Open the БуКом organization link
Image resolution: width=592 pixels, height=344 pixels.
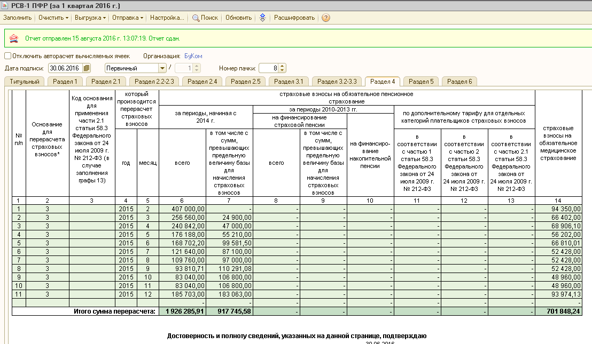[193, 56]
